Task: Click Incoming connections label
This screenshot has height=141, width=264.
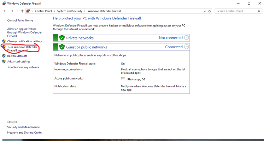Action: (69, 69)
